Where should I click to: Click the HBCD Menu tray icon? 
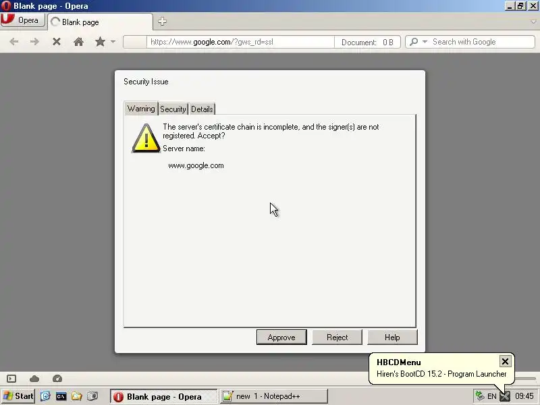[505, 396]
